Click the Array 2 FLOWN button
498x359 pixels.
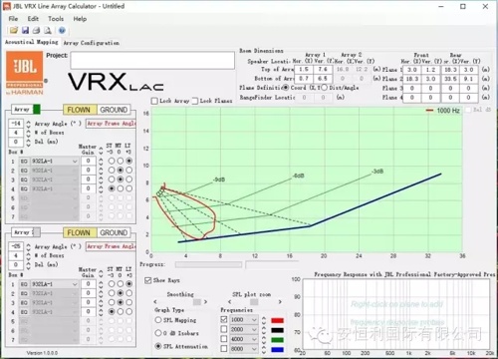click(79, 232)
